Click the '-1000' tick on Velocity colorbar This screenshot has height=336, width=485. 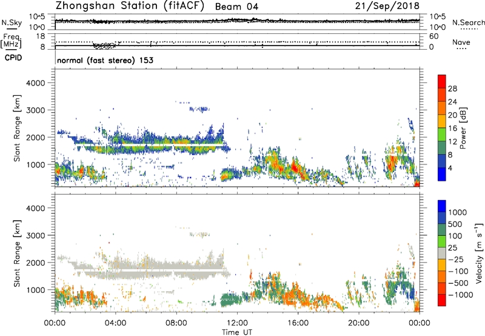pyautogui.click(x=460, y=295)
